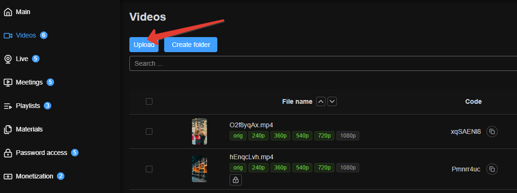Viewport: 517px width, 193px height.
Task: Click the Search input field
Action: click(323, 63)
